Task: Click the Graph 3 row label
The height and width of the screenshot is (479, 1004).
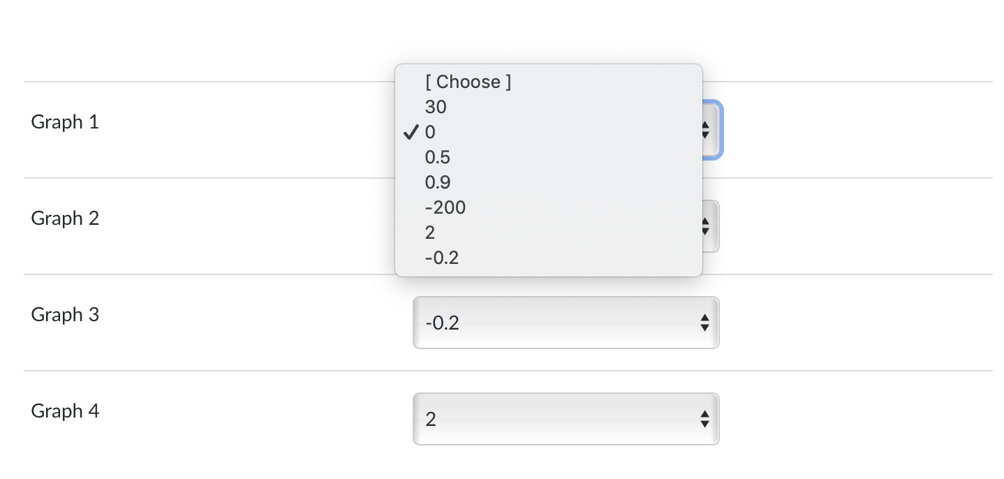Action: (65, 316)
